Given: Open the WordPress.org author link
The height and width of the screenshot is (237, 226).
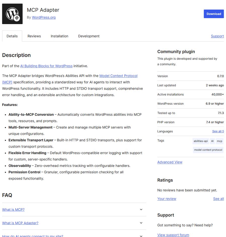Looking at the screenshot, I should pos(44,17).
